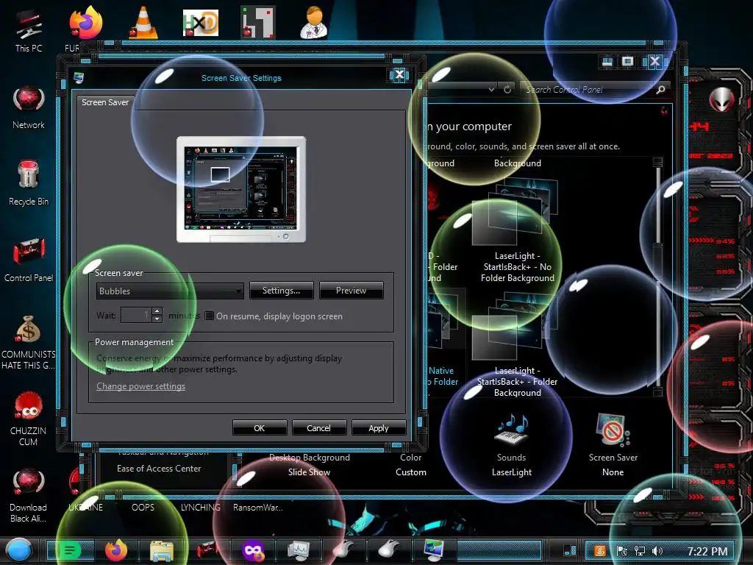Open the green notes app on the taskbar
The image size is (753, 565).
pos(70,550)
